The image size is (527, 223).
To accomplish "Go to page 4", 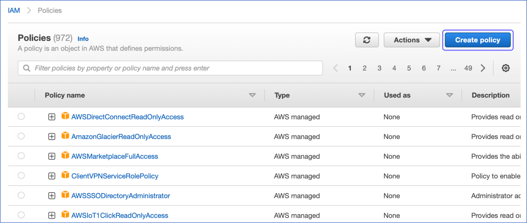I will (x=394, y=68).
